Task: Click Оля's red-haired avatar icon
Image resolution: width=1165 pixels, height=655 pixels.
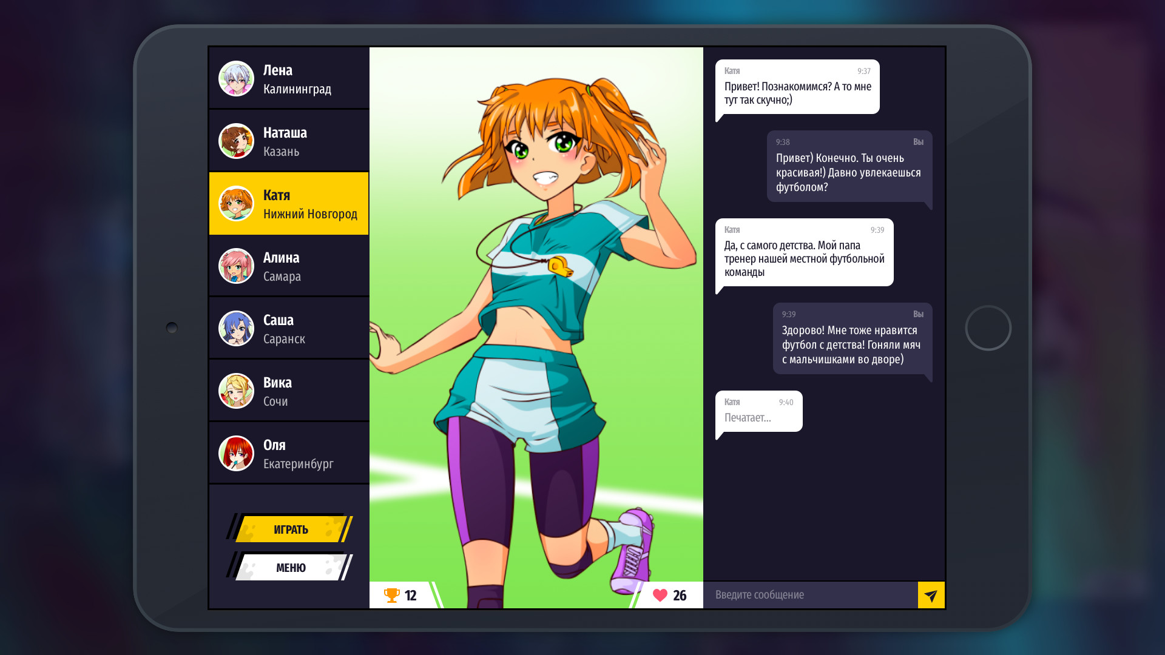Action: tap(236, 454)
